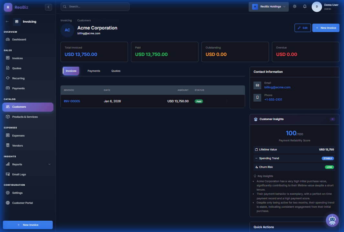This screenshot has width=344, height=232.
Task: Open Email Logs from the sidebar
Action: (19, 174)
